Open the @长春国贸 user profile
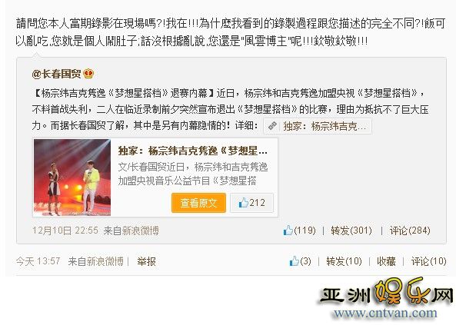Viewport: 456px width, 325px height. [x=56, y=74]
